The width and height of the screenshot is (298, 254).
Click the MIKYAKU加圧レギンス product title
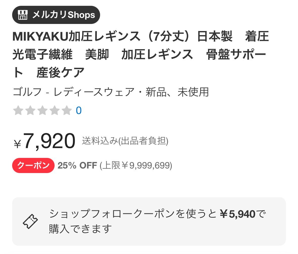[x=141, y=54]
